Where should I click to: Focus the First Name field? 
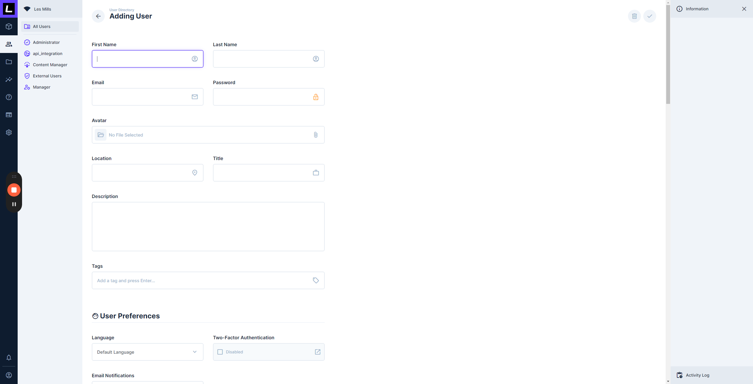point(148,59)
